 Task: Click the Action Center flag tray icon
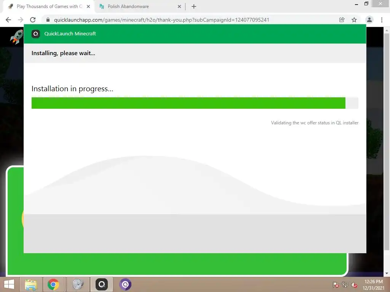336,284
